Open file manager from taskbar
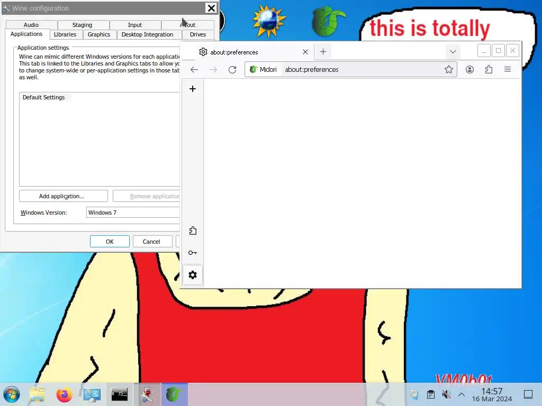This screenshot has height=406, width=542. (37, 394)
